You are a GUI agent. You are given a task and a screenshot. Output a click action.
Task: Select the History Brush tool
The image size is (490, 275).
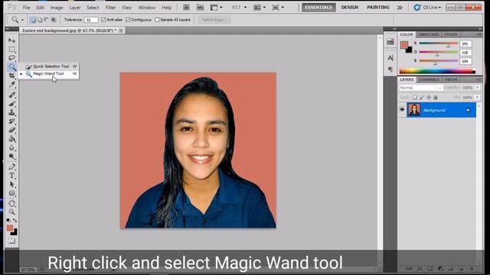click(x=12, y=121)
